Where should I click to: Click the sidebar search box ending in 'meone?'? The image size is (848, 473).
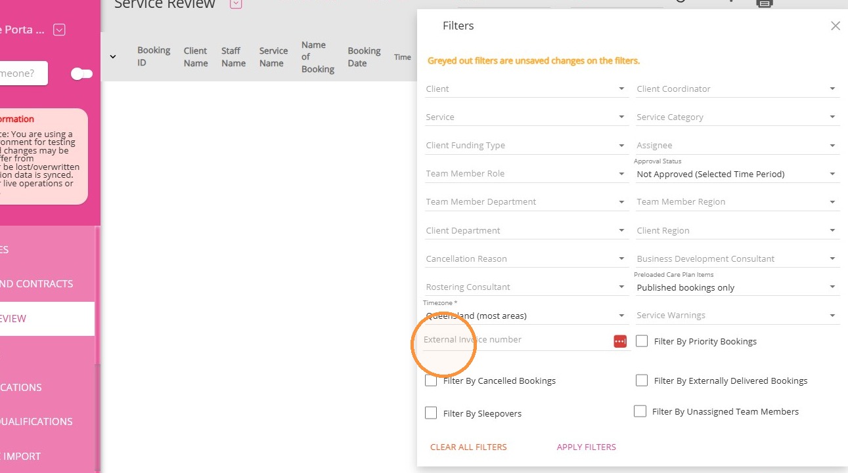pyautogui.click(x=24, y=73)
